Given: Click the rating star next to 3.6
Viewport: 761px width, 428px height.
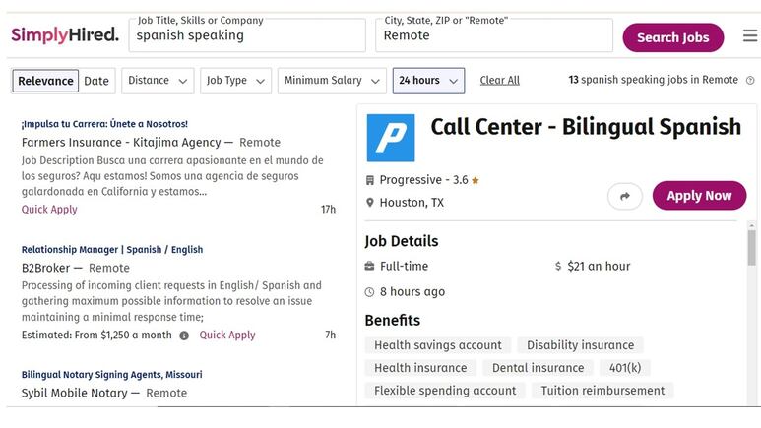Looking at the screenshot, I should [x=476, y=181].
